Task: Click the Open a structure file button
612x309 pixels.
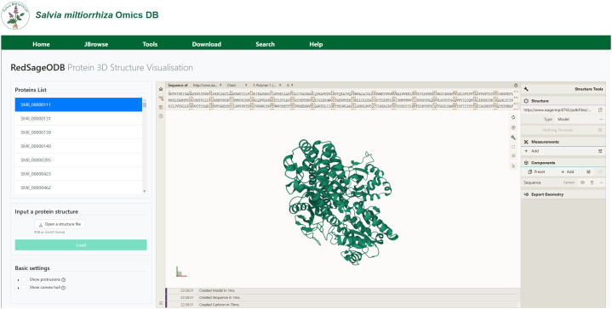Action: [x=60, y=224]
